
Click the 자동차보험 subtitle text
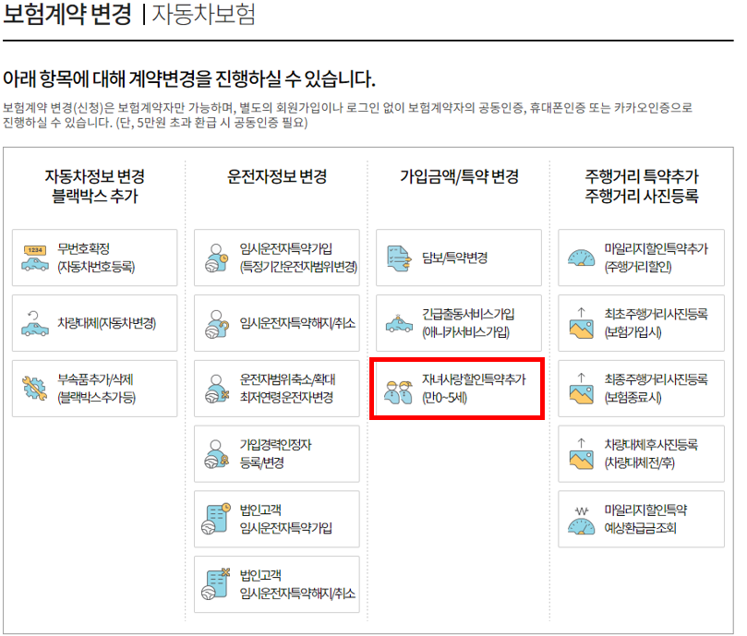[204, 13]
